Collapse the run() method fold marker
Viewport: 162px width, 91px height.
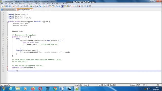(x=7, y=43)
